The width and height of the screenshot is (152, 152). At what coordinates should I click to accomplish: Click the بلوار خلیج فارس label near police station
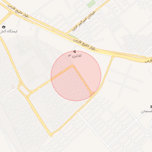[84, 45]
